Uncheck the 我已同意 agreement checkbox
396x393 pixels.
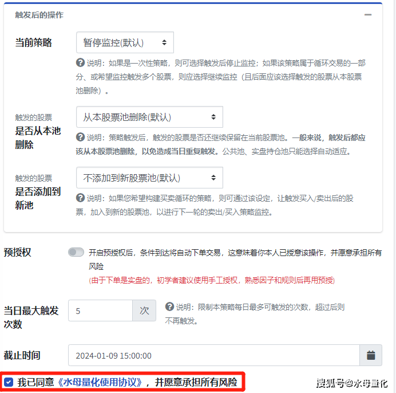click(x=9, y=382)
